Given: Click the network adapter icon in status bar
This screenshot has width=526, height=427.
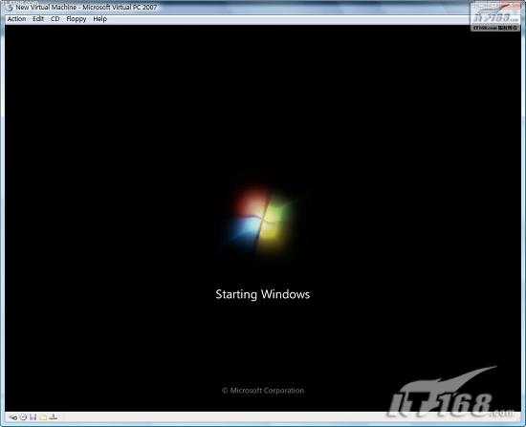Looking at the screenshot, I should coord(53,417).
